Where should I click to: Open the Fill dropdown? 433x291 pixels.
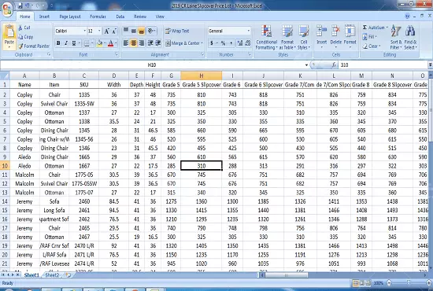pyautogui.click(x=370, y=37)
